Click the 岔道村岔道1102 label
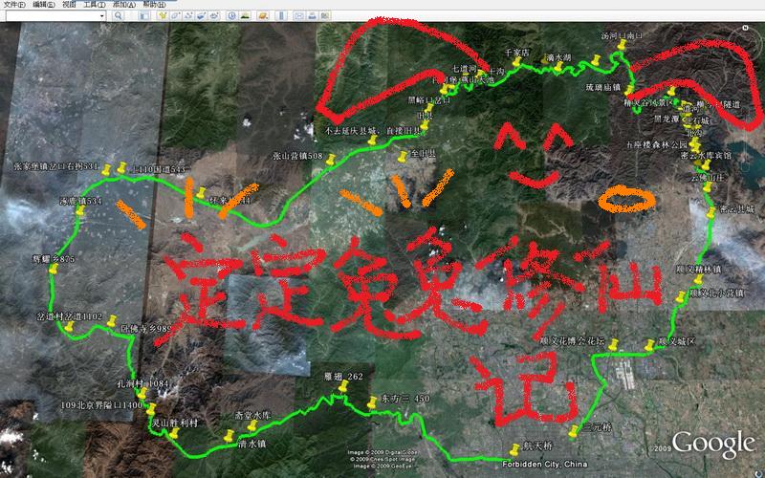Viewport: 765px width, 478px height. [x=70, y=316]
